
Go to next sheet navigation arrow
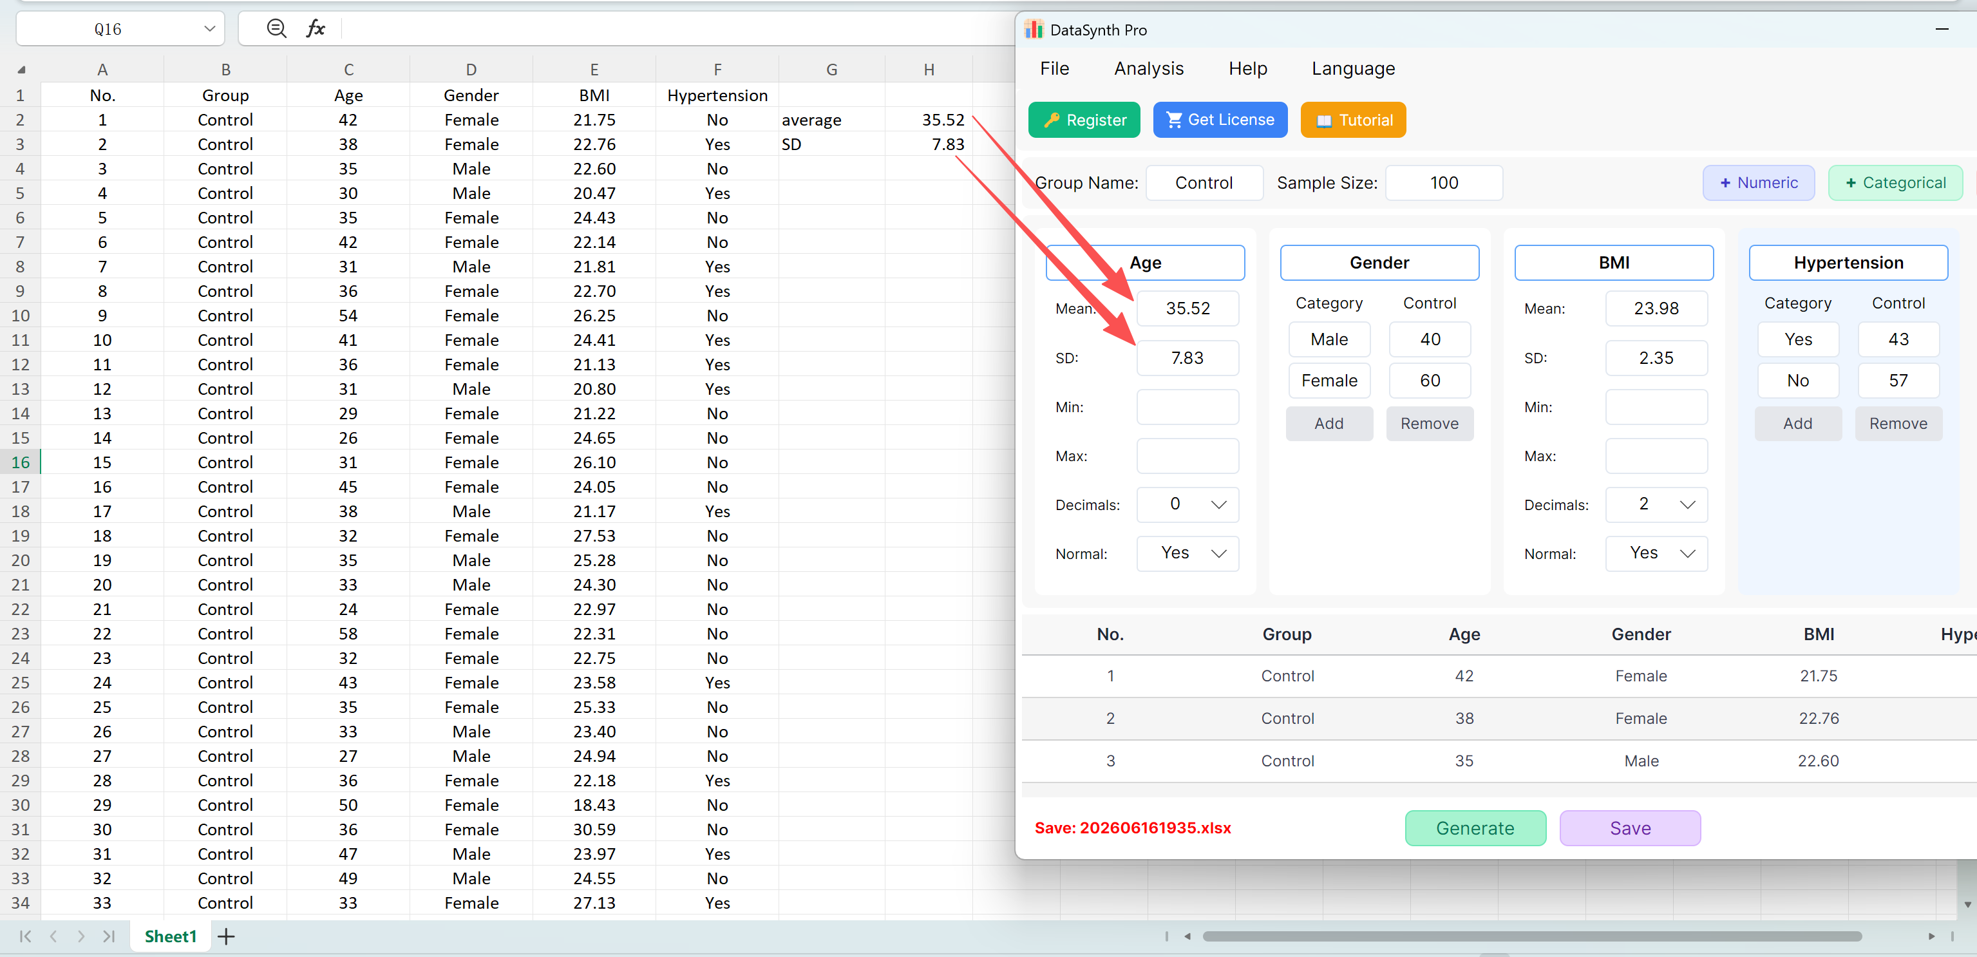80,936
